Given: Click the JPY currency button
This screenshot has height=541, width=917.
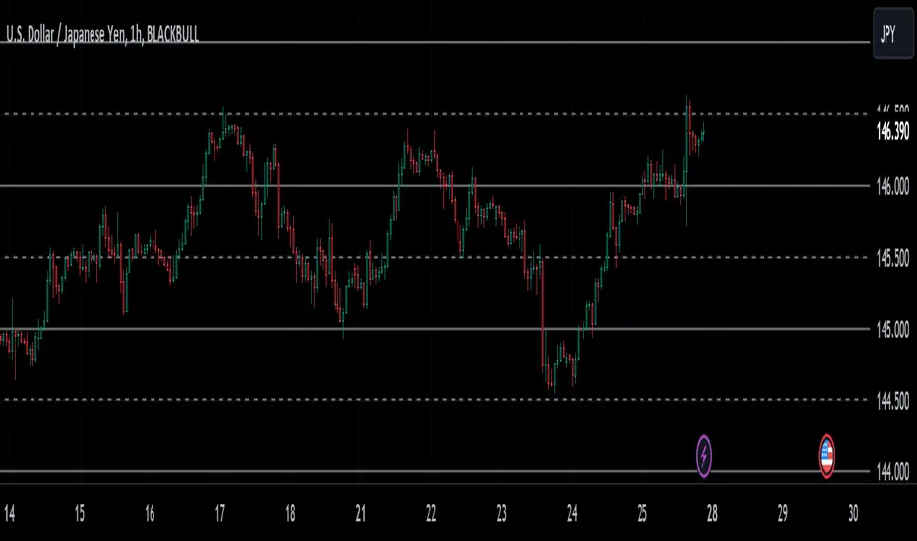Looking at the screenshot, I should [x=893, y=33].
